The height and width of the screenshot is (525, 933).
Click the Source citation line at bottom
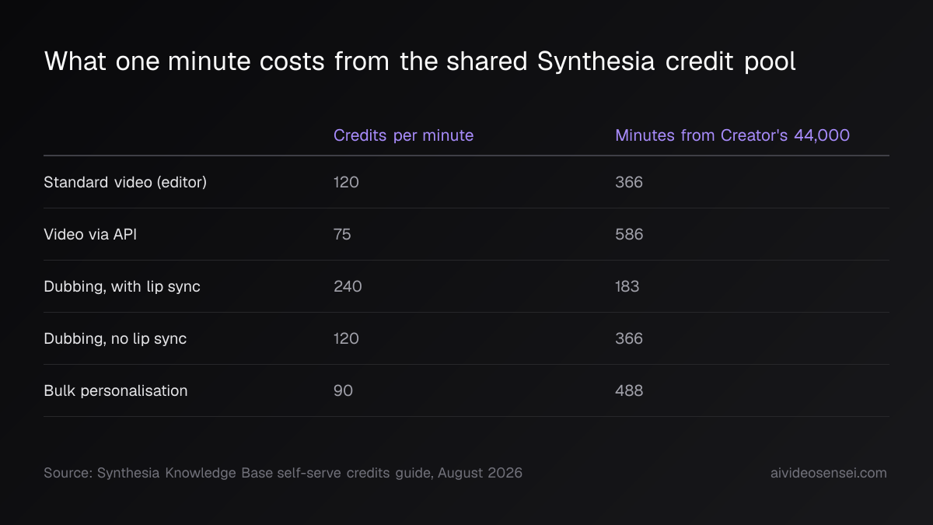point(283,473)
